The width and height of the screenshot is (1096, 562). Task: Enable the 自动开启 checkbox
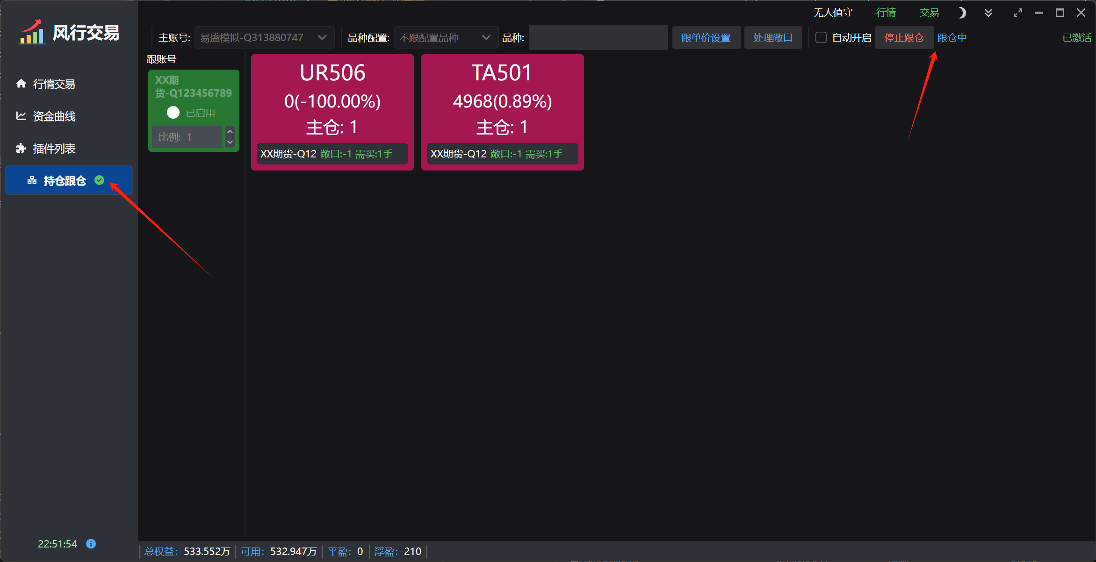click(x=821, y=37)
